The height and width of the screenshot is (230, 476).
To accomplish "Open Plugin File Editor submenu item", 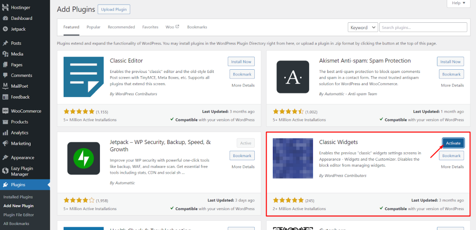I will coord(19,215).
